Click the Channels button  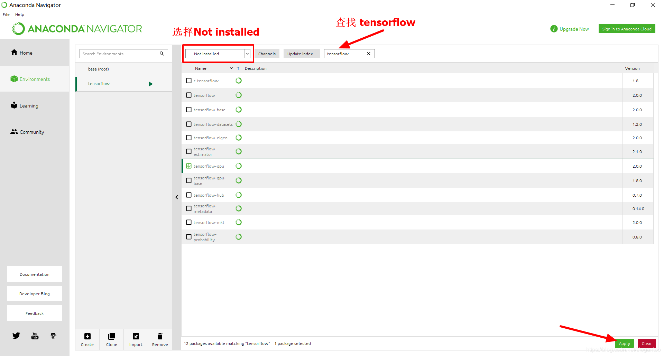267,54
